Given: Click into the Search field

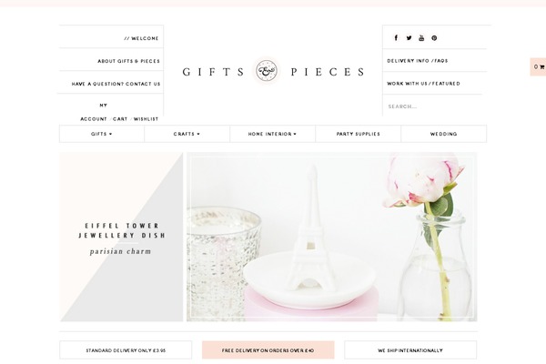Looking at the screenshot, I should [x=431, y=106].
